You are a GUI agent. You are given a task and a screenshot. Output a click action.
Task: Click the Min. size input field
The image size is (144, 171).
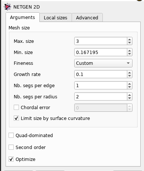(x=101, y=52)
